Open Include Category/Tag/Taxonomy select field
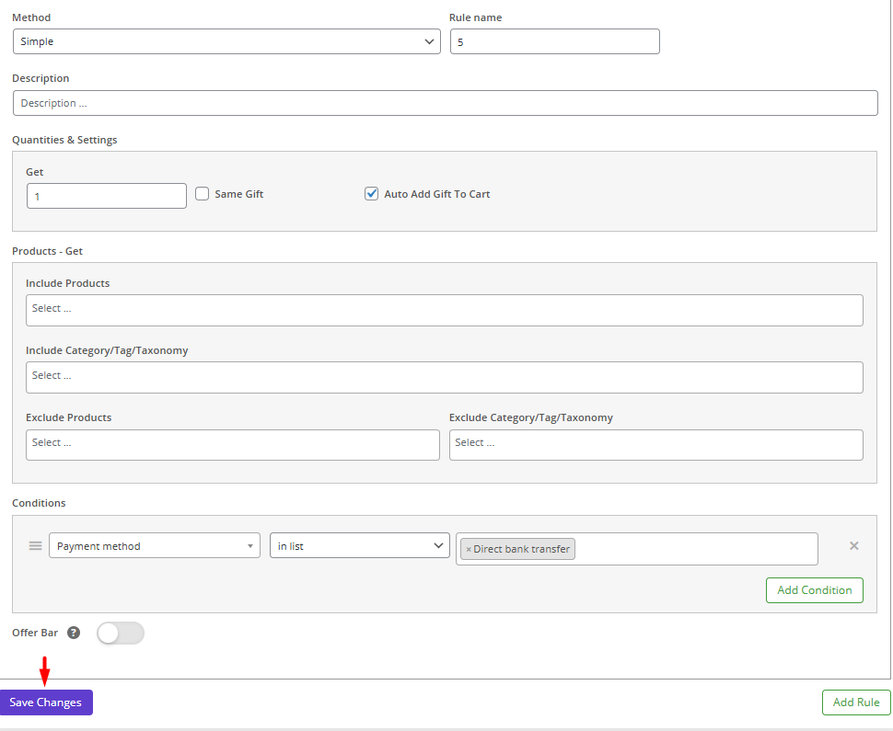893x731 pixels. pyautogui.click(x=444, y=377)
